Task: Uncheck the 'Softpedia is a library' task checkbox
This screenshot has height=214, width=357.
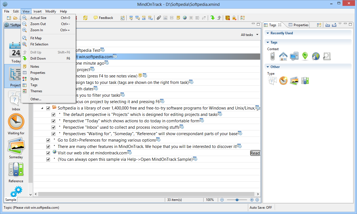Action: point(48,108)
